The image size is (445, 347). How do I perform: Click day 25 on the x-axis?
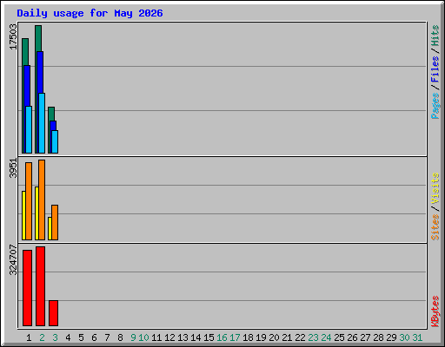[339, 337]
